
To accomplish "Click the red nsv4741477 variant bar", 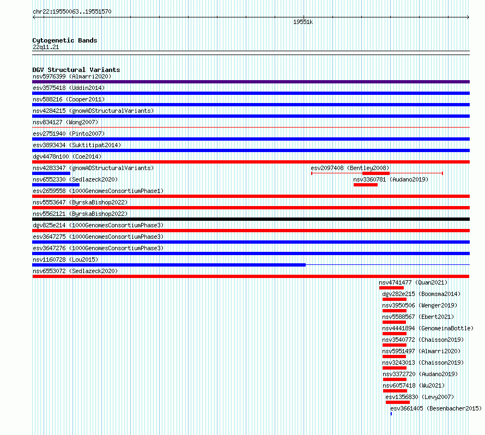I will tap(391, 288).
